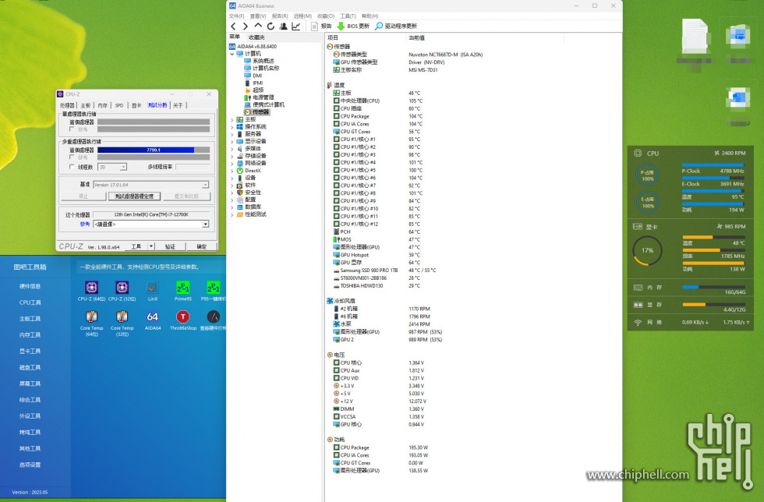Viewport: 764px width, 502px height.
Task: Expand the DirectX node in AIDA64 tree
Action: [x=232, y=171]
